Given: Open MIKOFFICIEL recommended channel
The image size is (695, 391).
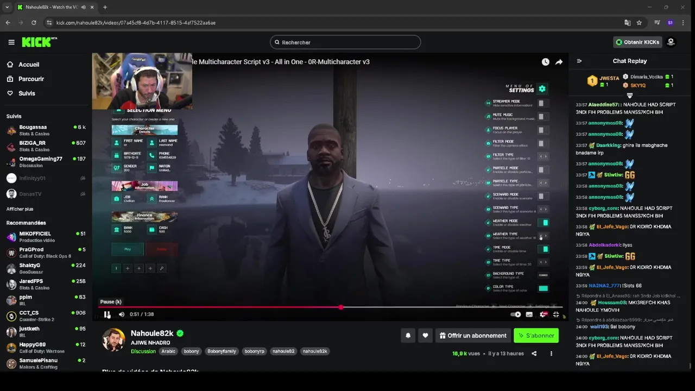Looking at the screenshot, I should 46,237.
